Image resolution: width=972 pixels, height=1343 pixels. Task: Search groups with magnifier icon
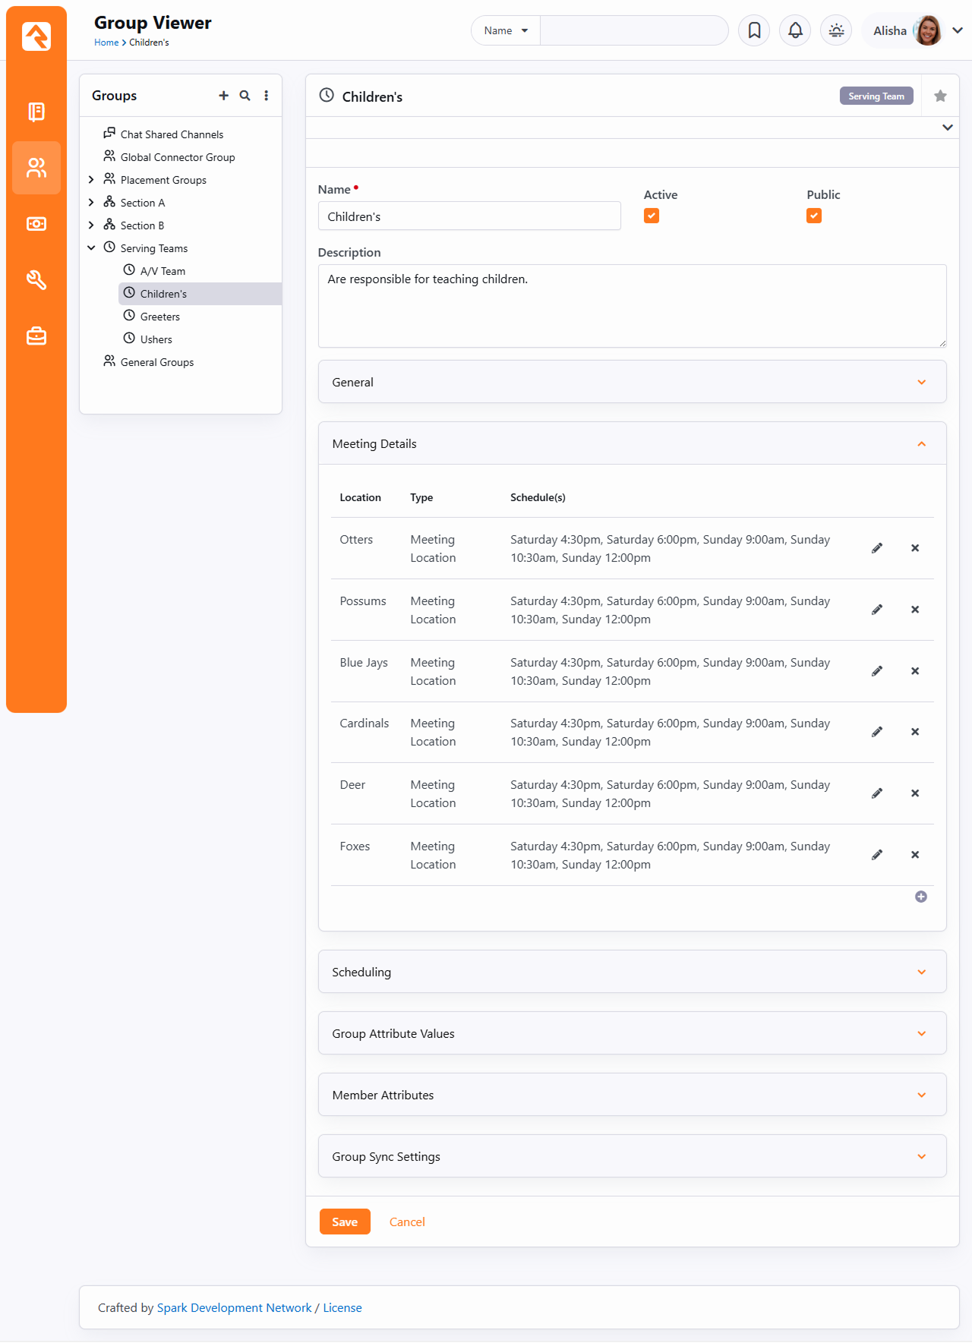tap(245, 96)
